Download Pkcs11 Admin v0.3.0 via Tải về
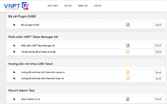This screenshot has width=167, height=104. coord(158,99)
